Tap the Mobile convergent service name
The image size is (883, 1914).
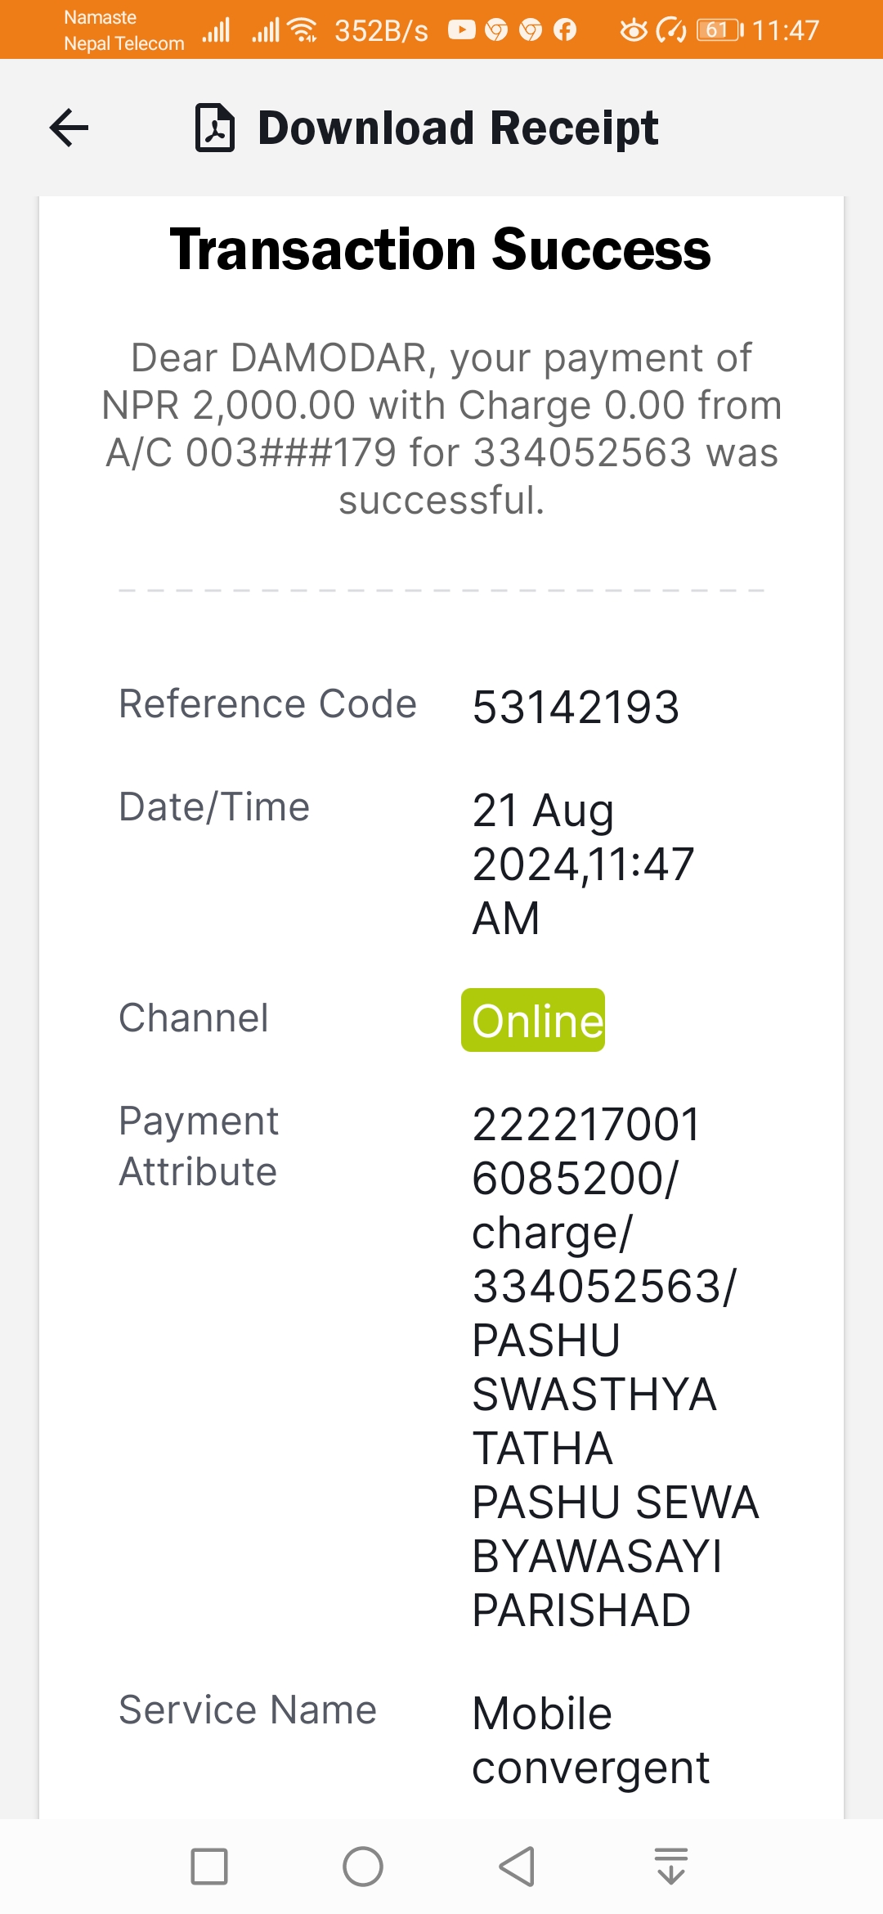coord(590,1740)
